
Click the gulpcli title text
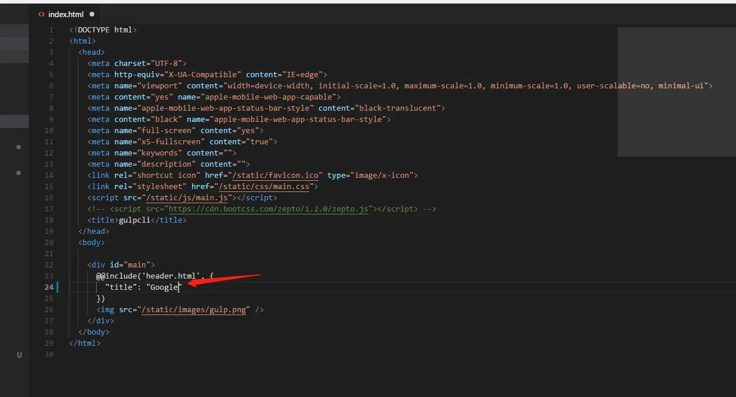point(135,220)
